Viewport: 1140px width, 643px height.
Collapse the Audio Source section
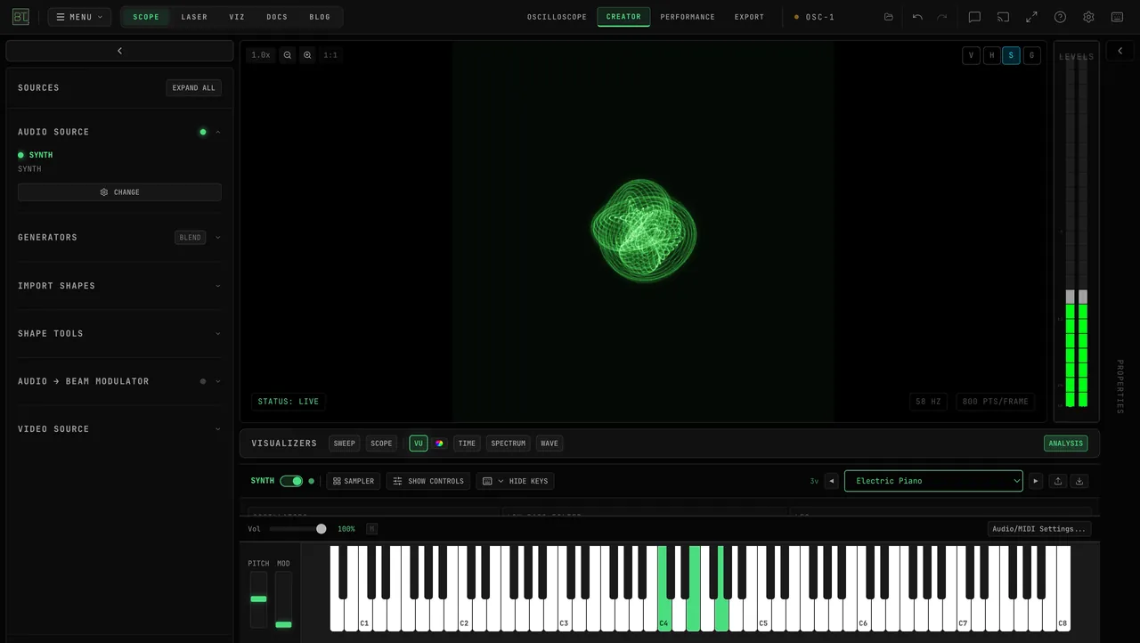tap(218, 132)
